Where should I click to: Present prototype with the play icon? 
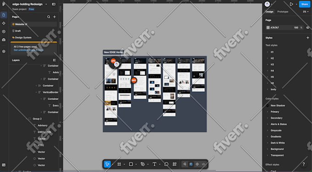pyautogui.click(x=291, y=4)
